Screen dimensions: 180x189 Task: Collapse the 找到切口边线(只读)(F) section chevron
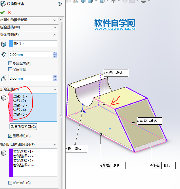click(x=55, y=145)
